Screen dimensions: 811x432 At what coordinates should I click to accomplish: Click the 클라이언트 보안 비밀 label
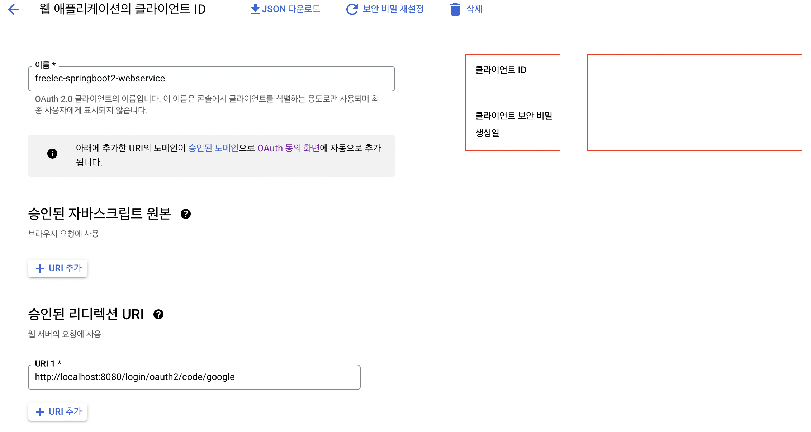(513, 116)
